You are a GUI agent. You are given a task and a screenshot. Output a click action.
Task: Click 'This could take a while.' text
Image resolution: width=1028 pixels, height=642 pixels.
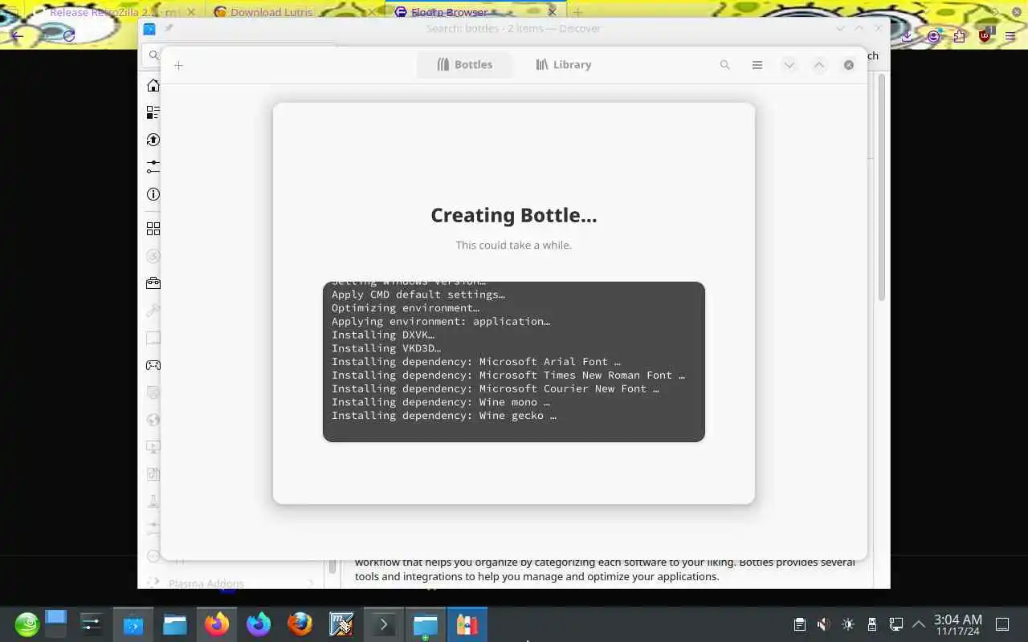pyautogui.click(x=514, y=245)
